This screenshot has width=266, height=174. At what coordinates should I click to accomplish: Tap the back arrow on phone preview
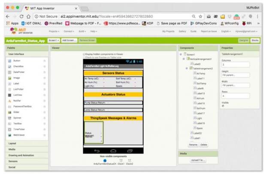click(x=97, y=151)
